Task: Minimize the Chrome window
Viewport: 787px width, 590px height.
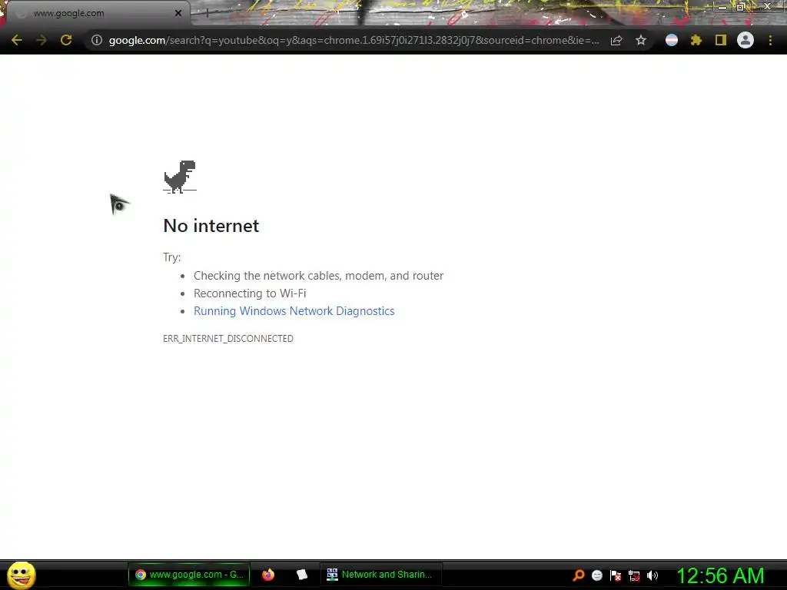Action: point(722,7)
